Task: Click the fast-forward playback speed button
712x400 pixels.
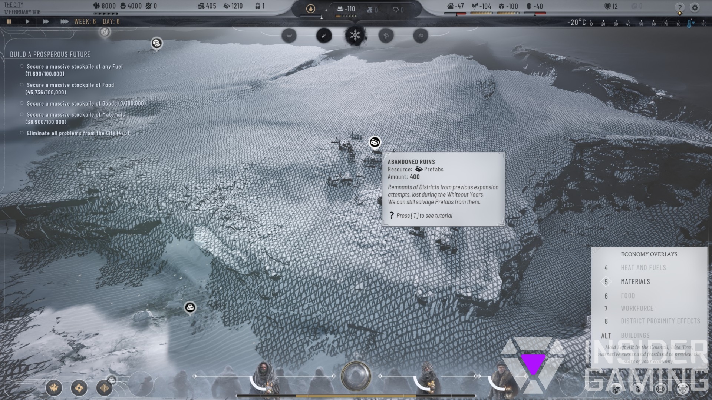Action: click(45, 21)
